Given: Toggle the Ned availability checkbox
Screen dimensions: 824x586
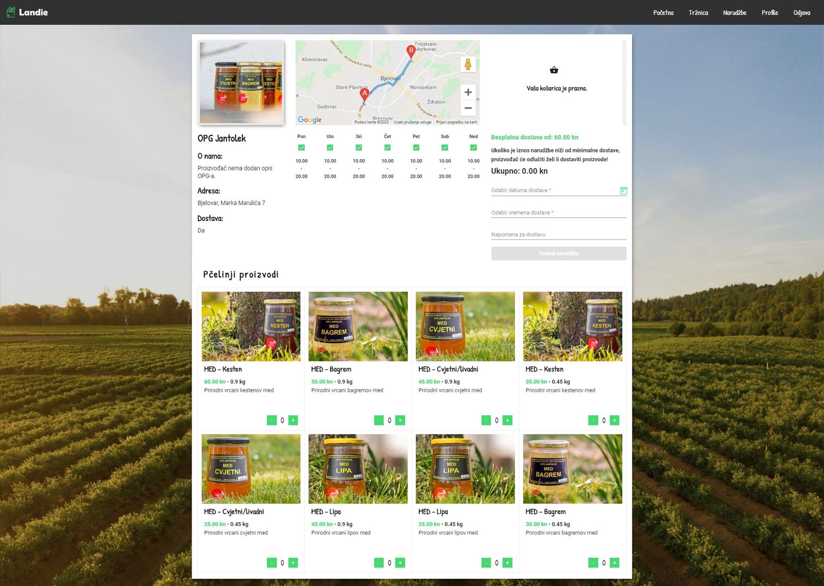Looking at the screenshot, I should 473,148.
